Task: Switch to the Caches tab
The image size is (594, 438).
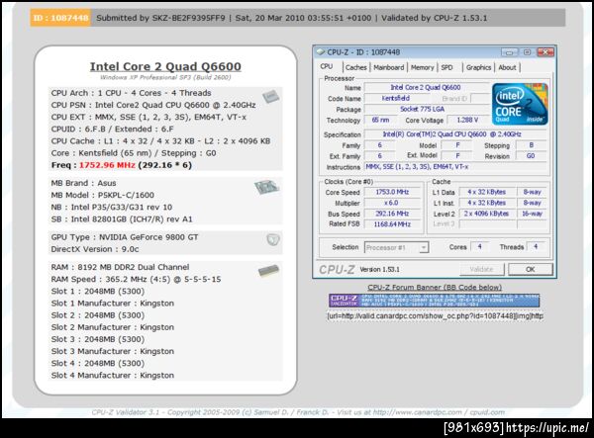Action: click(x=356, y=67)
